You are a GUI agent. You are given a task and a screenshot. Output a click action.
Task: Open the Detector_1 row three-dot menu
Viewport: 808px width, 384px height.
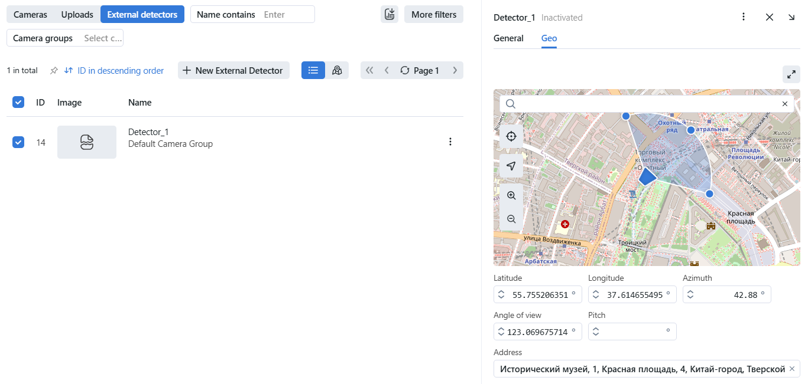pos(450,142)
